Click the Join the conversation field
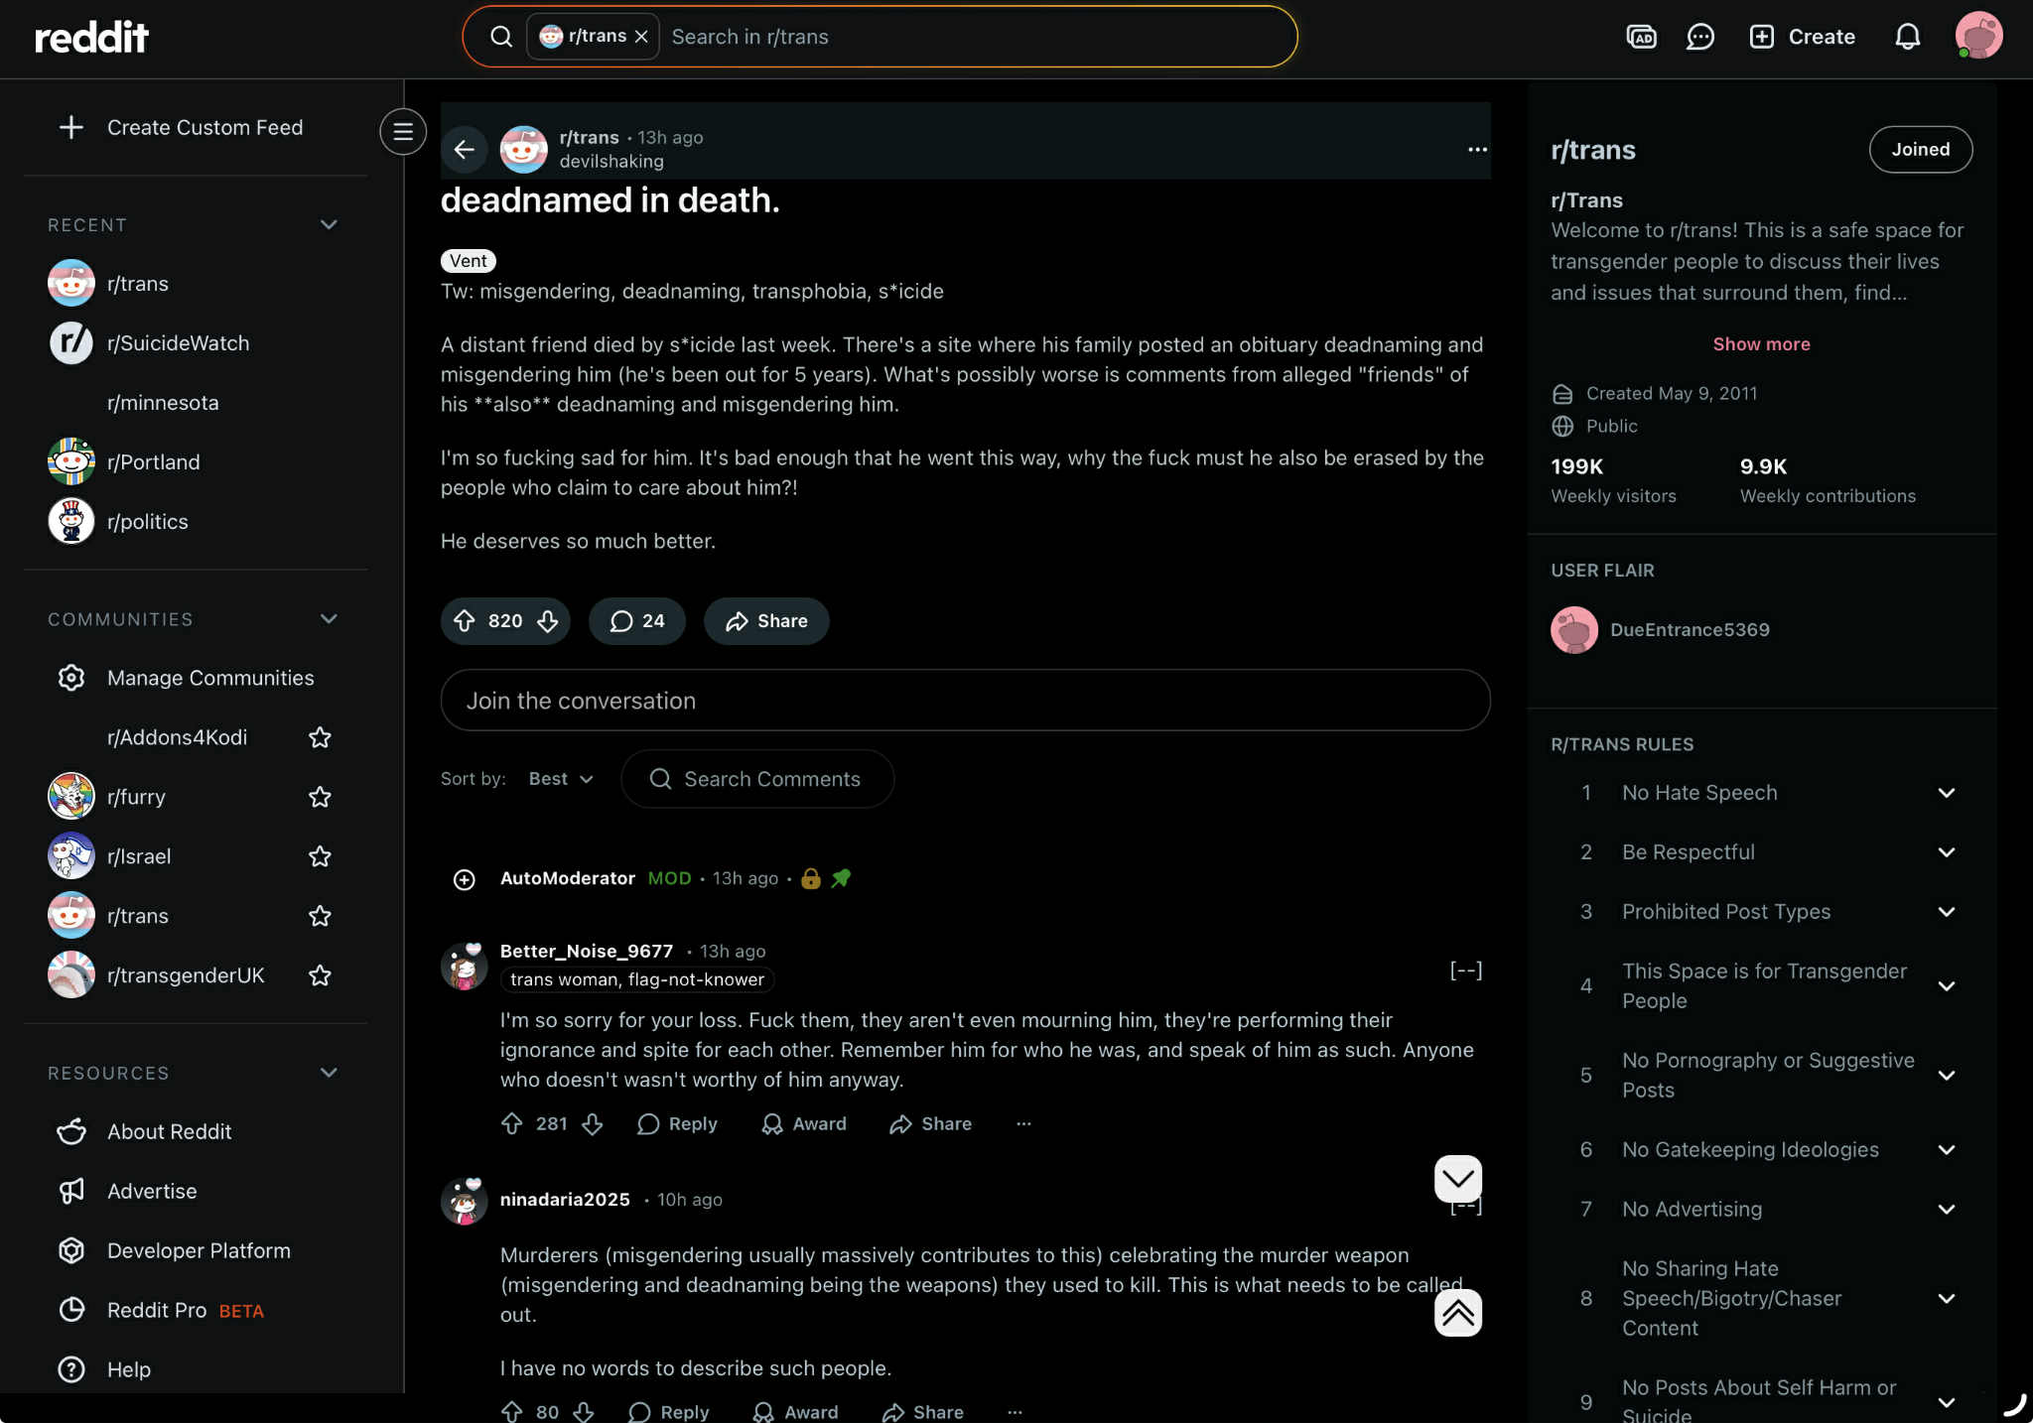The width and height of the screenshot is (2033, 1423). tap(965, 701)
